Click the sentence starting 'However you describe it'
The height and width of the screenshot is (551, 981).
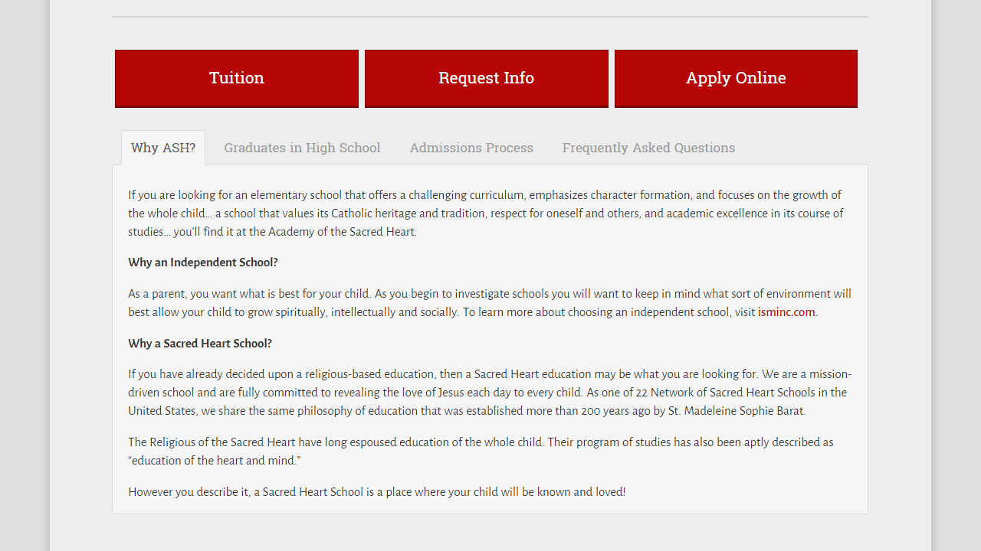click(x=376, y=492)
